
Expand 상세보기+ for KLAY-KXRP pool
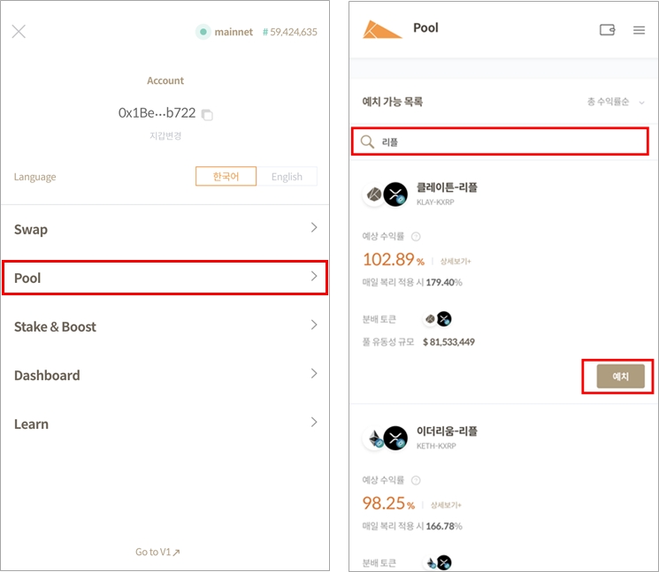(x=456, y=262)
